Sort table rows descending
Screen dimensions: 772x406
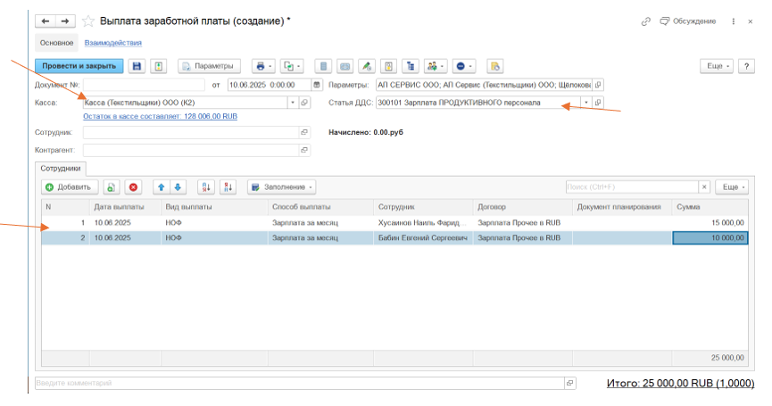228,186
